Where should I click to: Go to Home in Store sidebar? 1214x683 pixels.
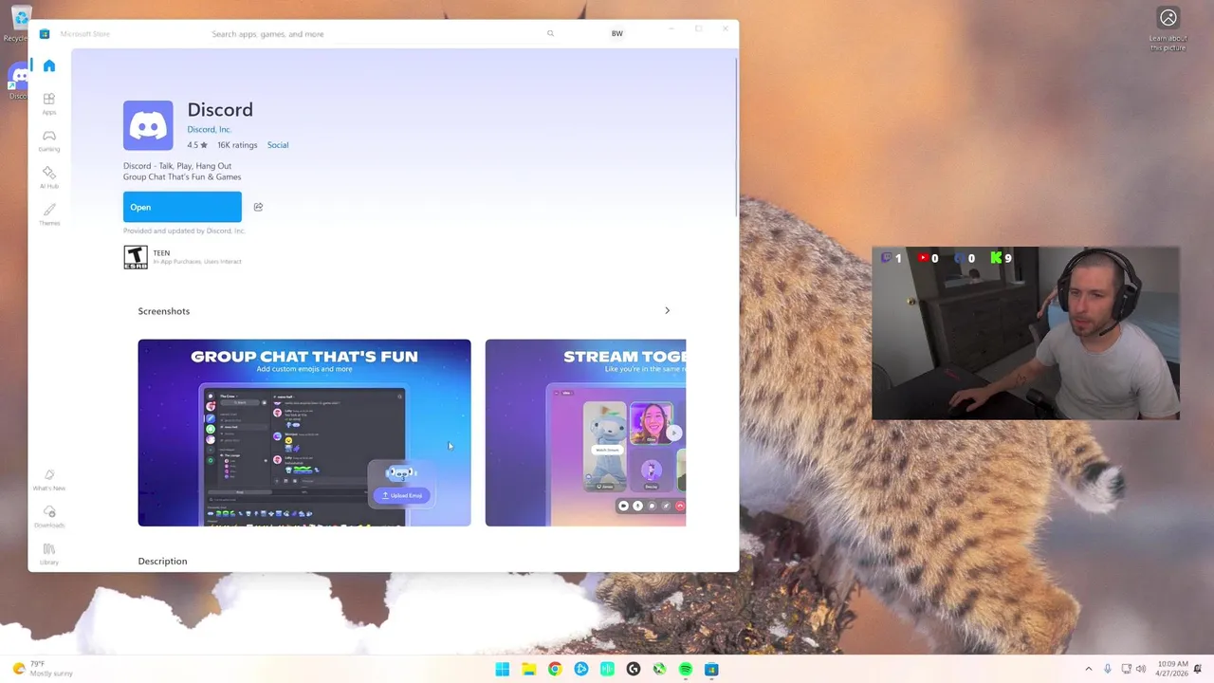(x=49, y=65)
